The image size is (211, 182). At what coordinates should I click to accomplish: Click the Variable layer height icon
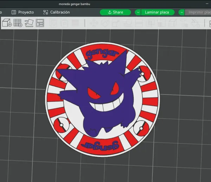point(75,23)
